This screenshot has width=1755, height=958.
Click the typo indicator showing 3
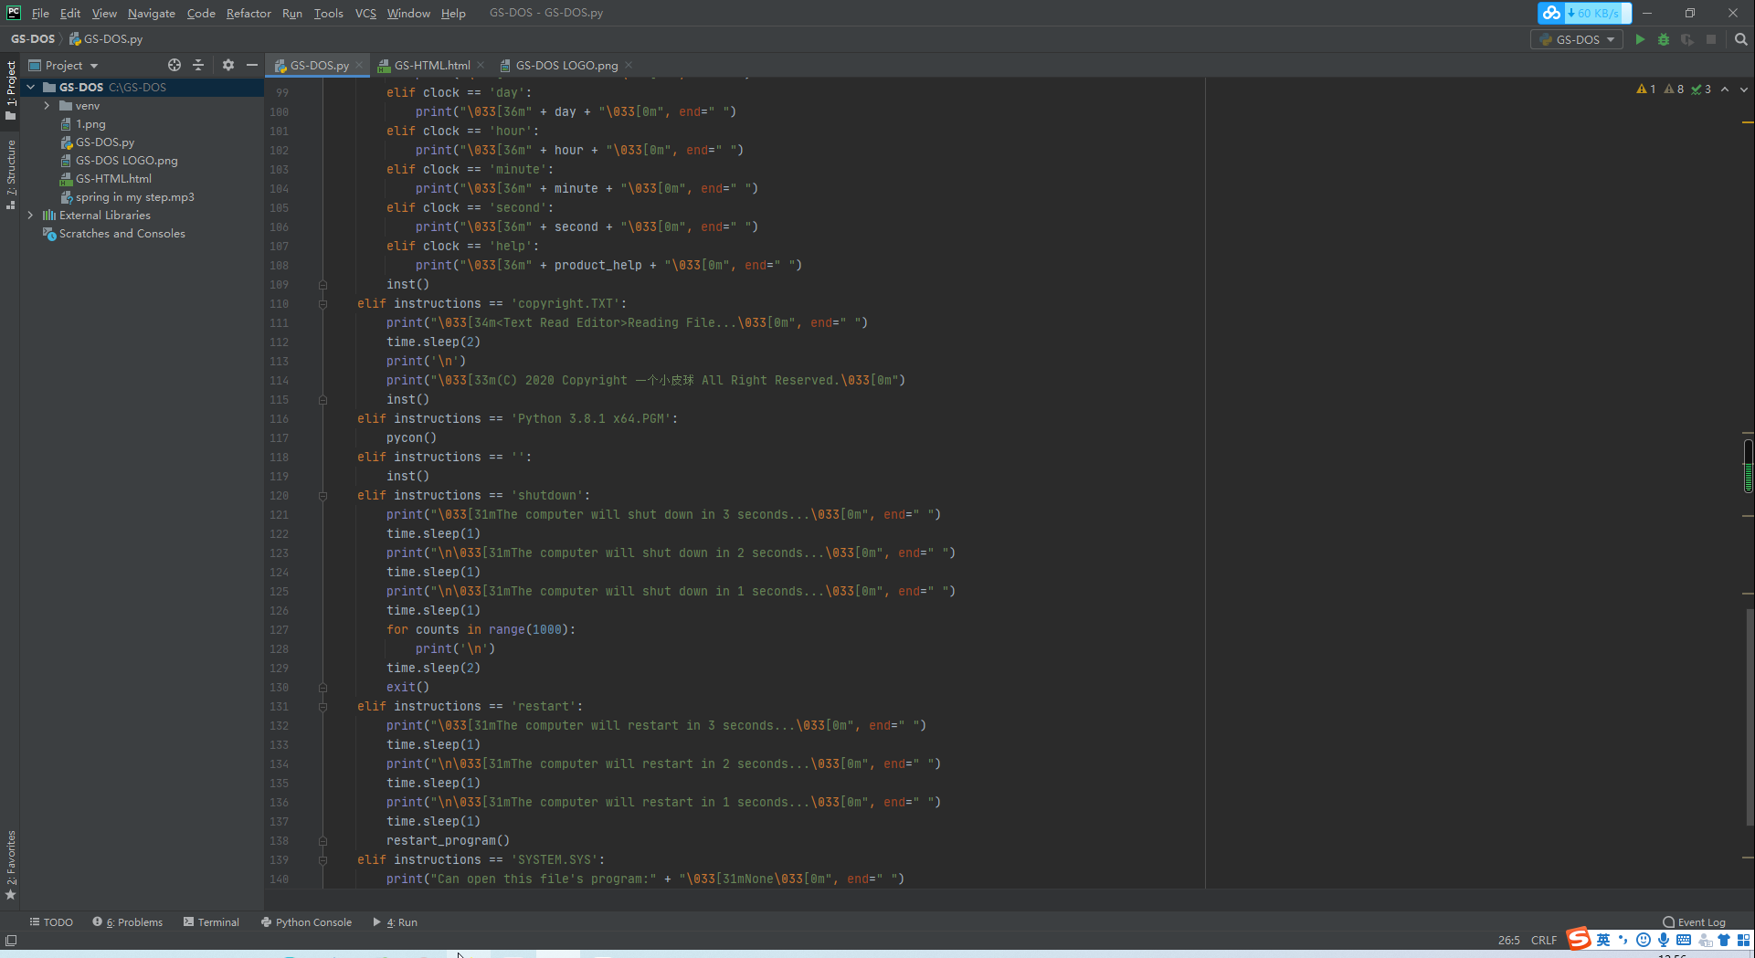click(x=1701, y=89)
